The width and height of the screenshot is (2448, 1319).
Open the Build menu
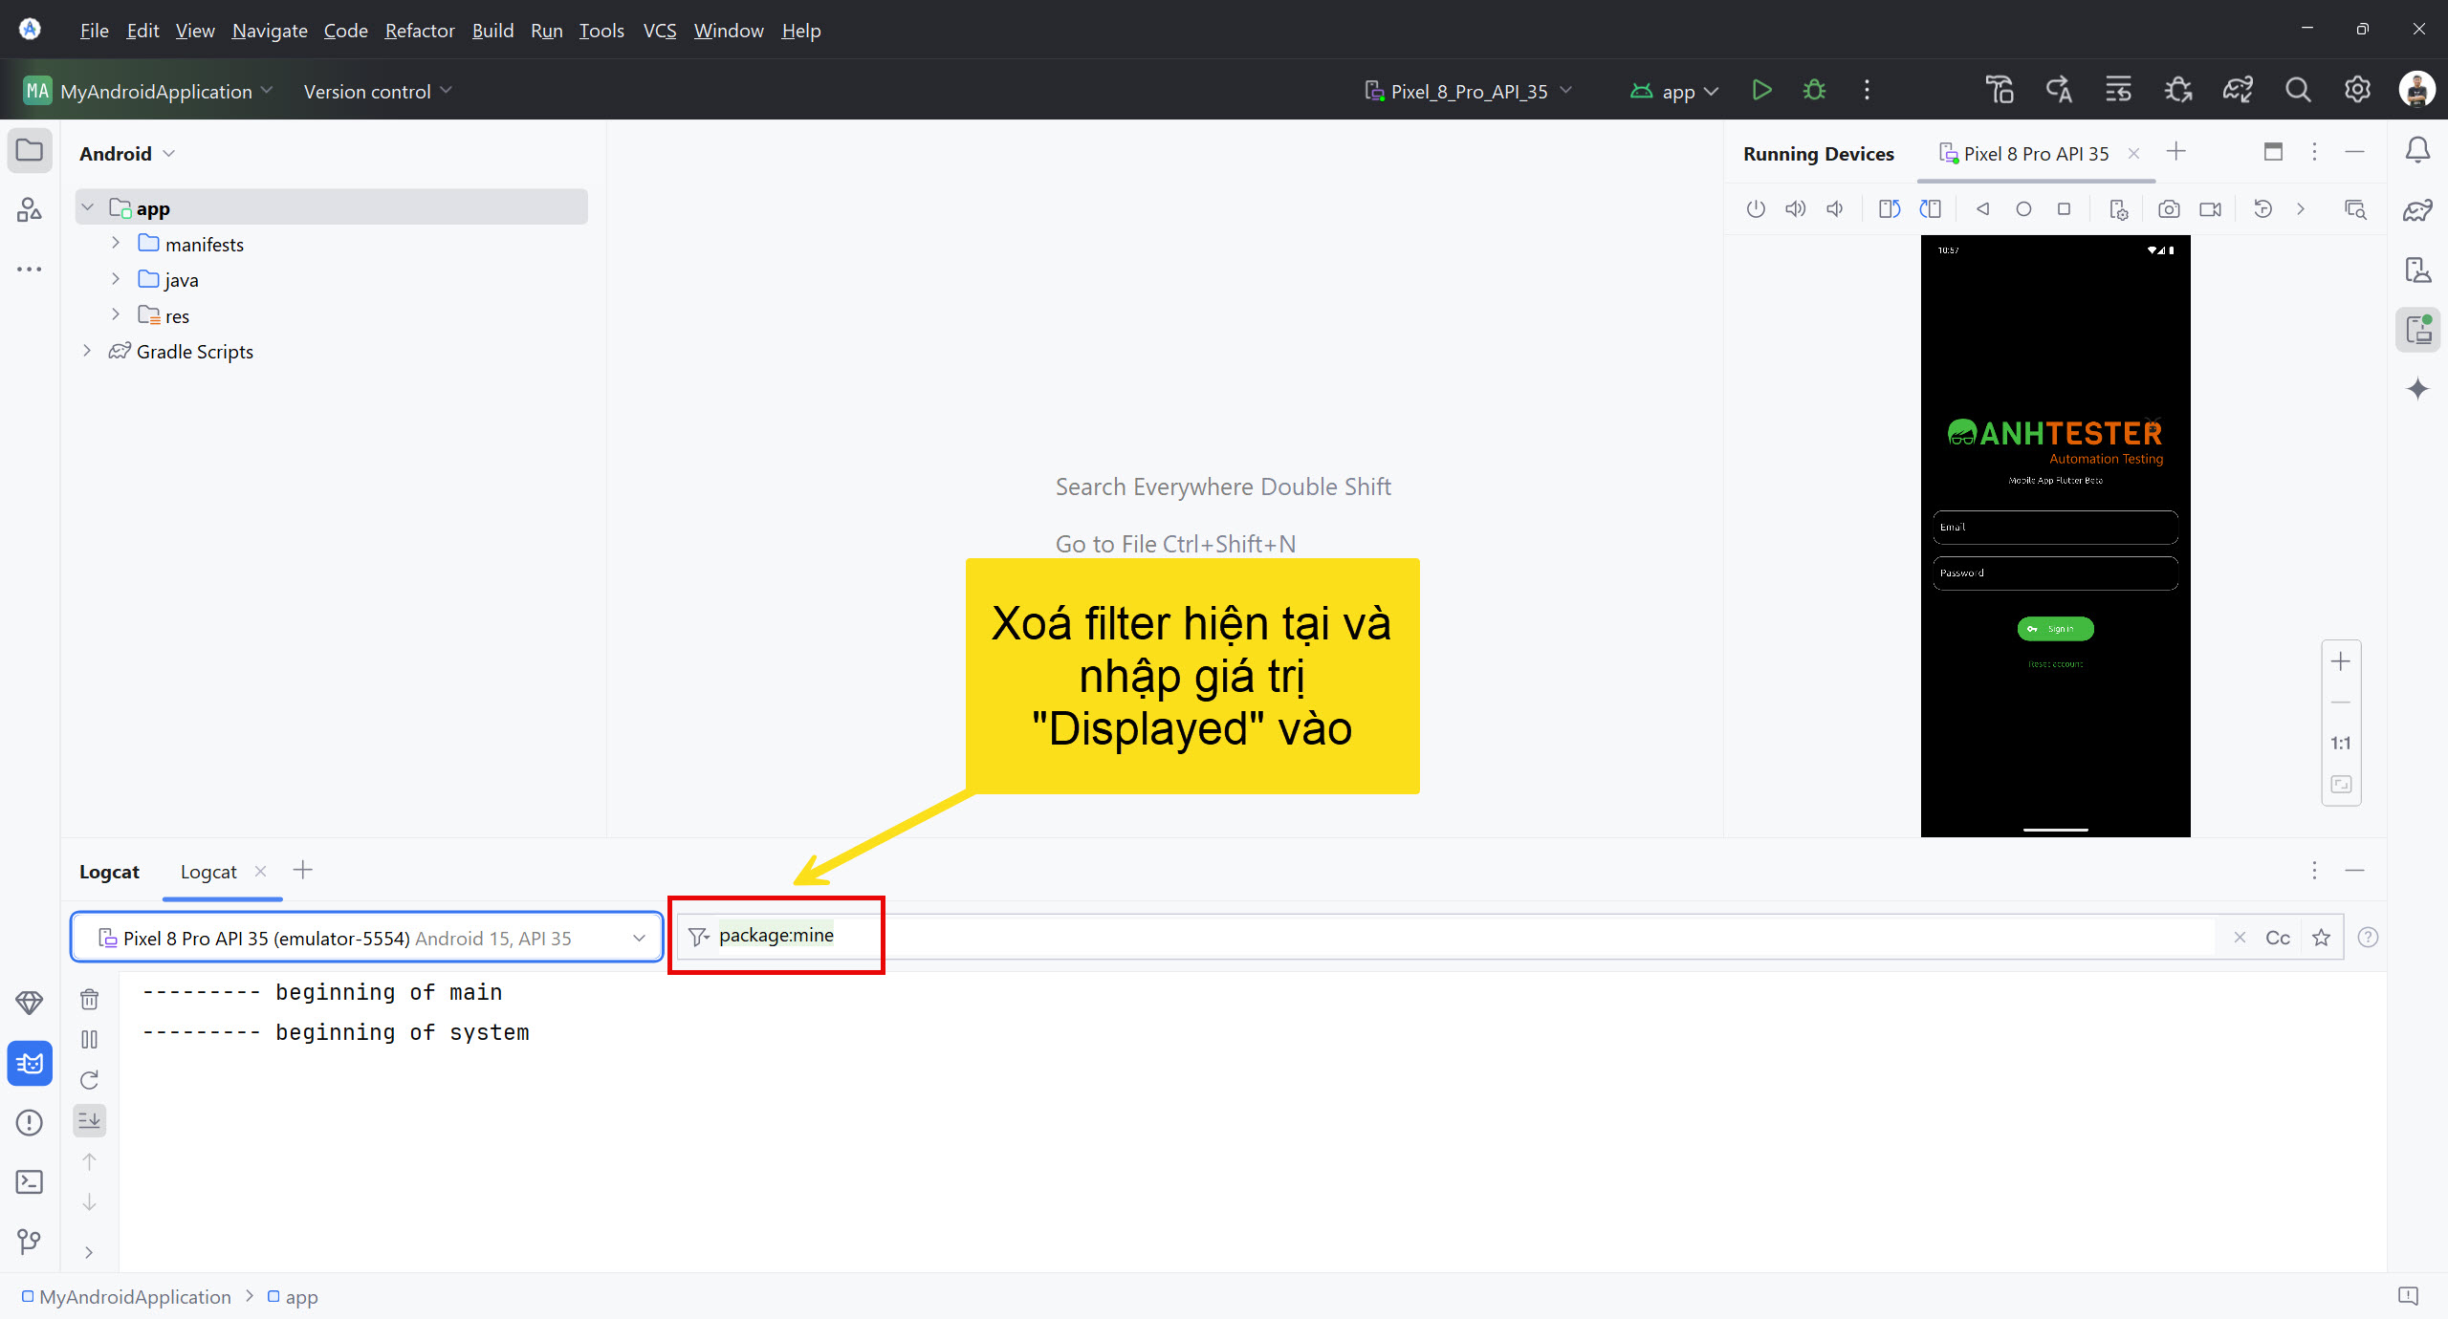click(x=492, y=31)
